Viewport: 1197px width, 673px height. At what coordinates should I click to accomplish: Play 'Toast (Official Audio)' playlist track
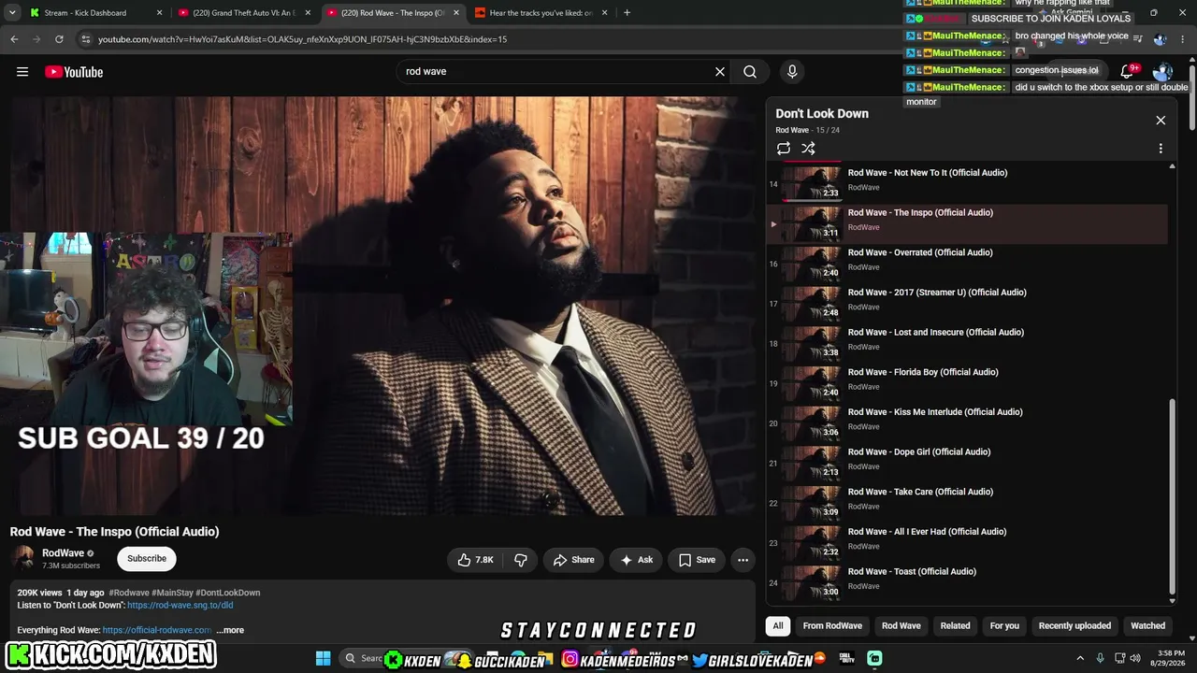[x=967, y=583]
